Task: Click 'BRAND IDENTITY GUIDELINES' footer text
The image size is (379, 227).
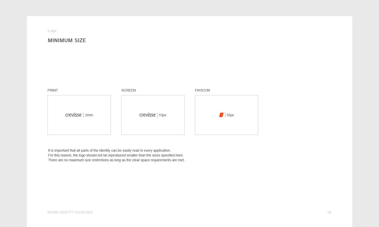Action: pos(70,212)
